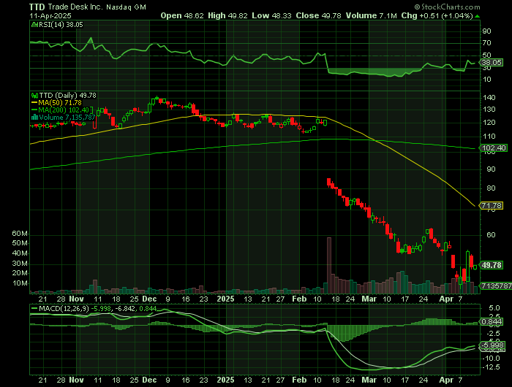Image resolution: width=512 pixels, height=387 pixels.
Task: Click the -10.0 level on MACD axis
Action: tap(491, 359)
